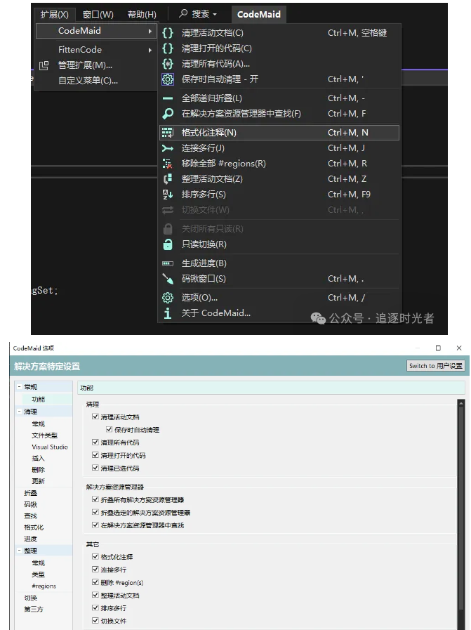Select 格式化 in the options tree
471x630 pixels.
click(x=34, y=527)
